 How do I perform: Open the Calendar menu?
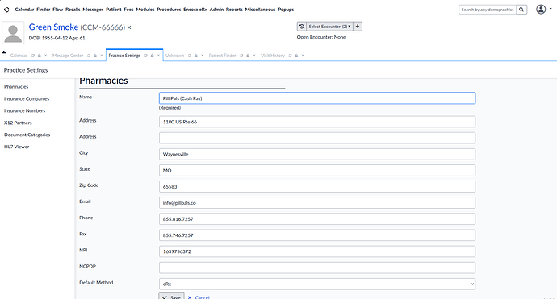tap(24, 10)
